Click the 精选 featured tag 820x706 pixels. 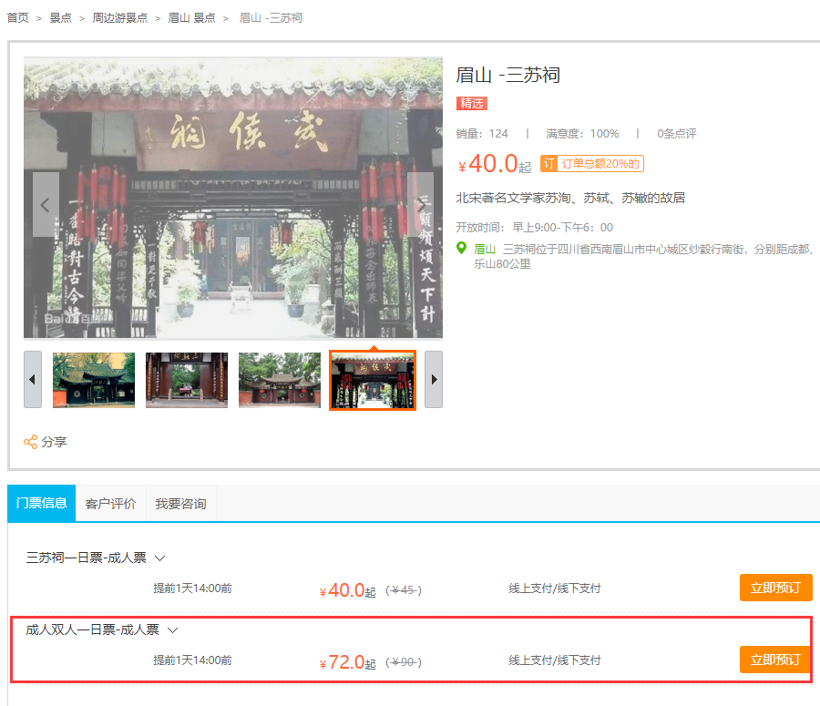point(472,103)
